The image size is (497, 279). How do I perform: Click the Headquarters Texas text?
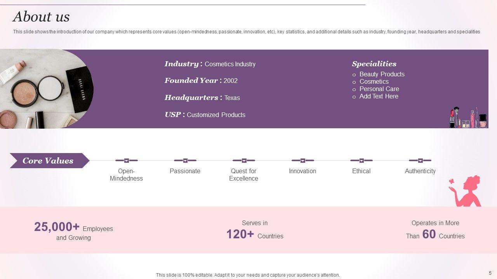tap(202, 98)
